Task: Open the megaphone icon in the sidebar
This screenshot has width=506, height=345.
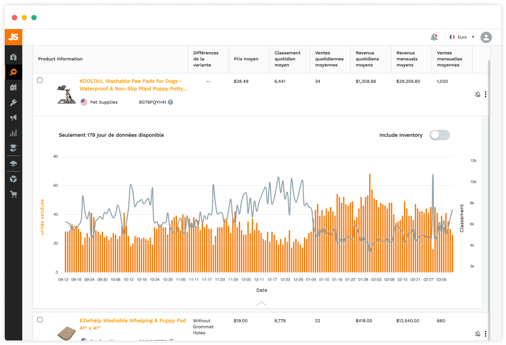Action: [x=13, y=118]
